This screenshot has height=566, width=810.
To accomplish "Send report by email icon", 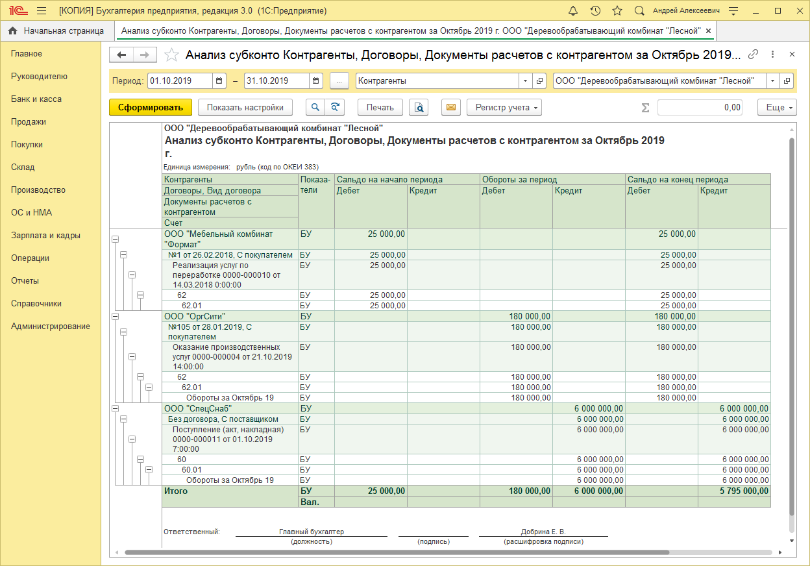I will click(451, 108).
